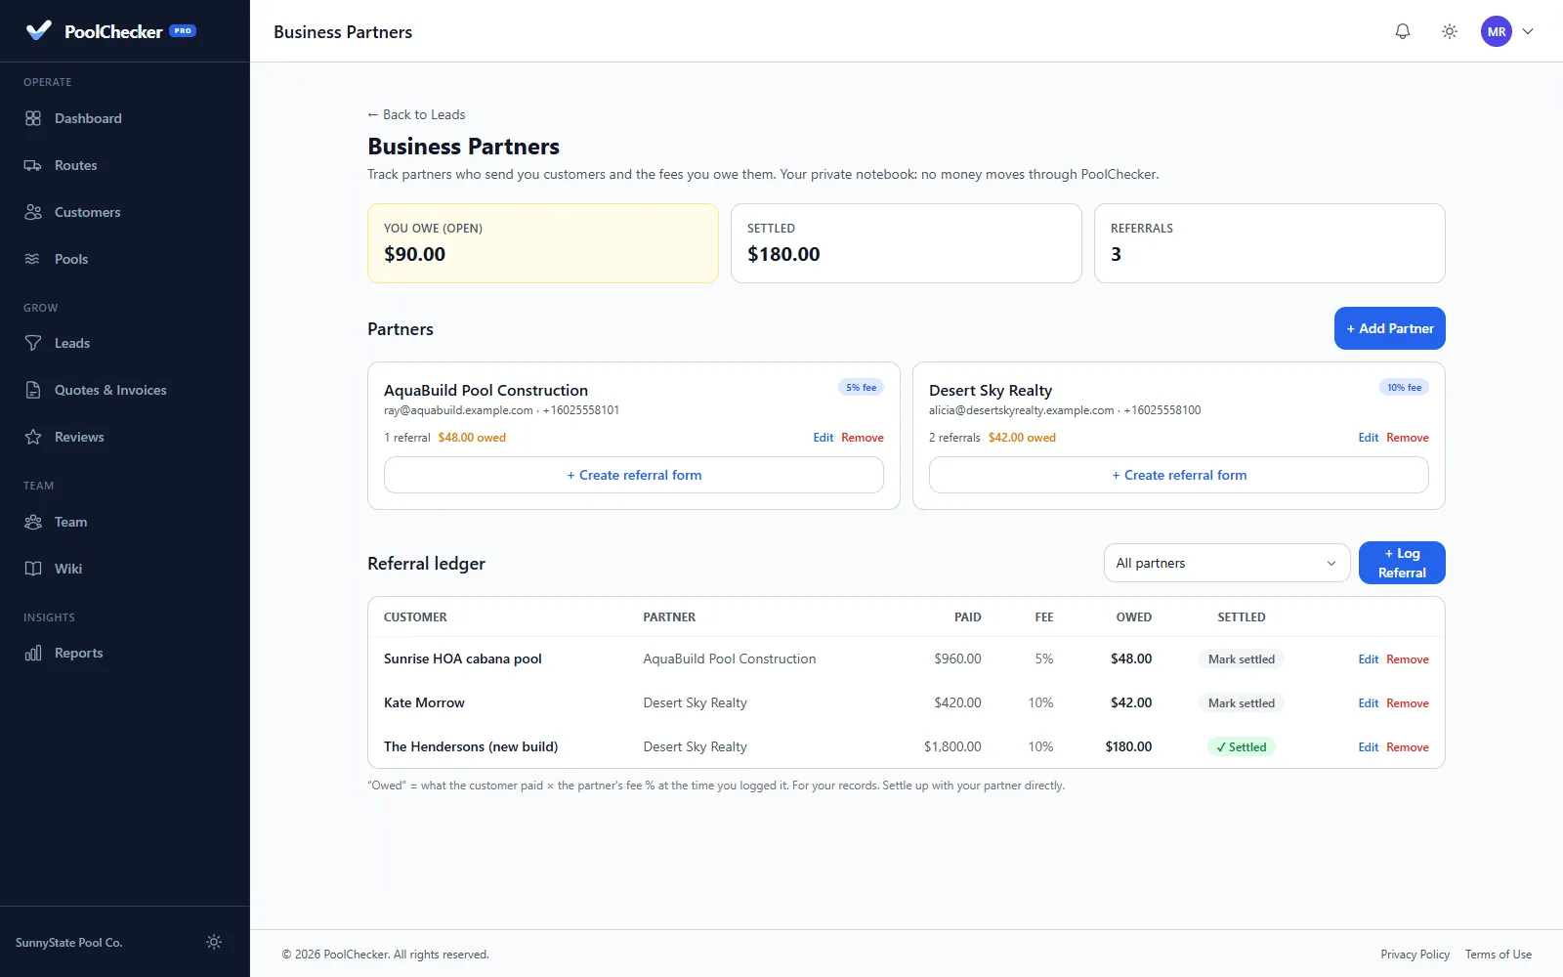Click the Reviews star icon
Image resolution: width=1563 pixels, height=977 pixels.
pyautogui.click(x=33, y=437)
